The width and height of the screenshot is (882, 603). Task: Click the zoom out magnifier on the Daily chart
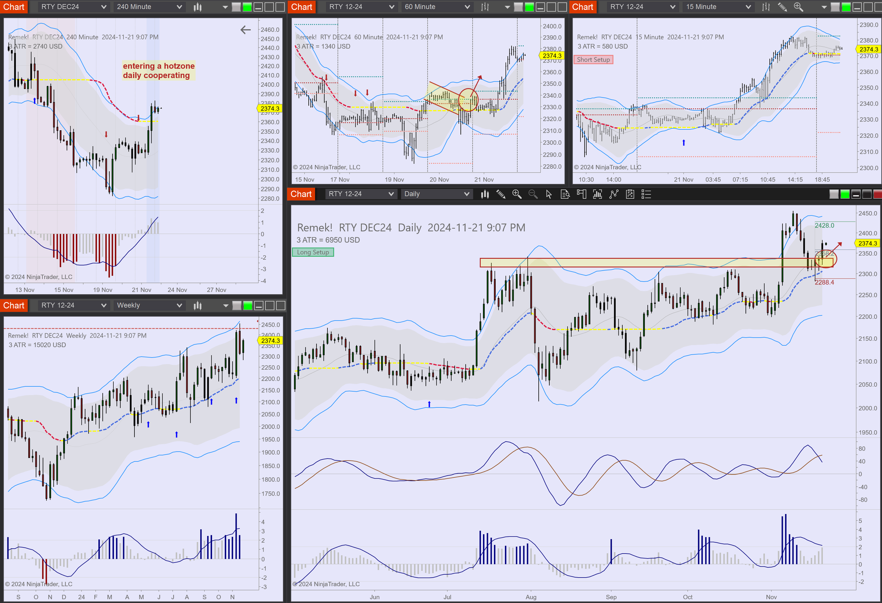point(533,195)
